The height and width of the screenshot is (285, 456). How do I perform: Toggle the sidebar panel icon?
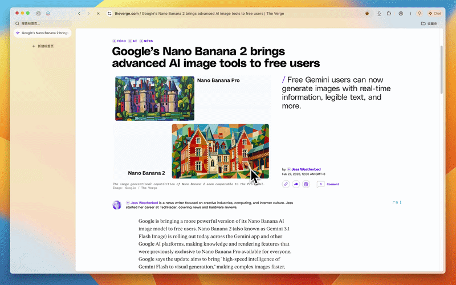coord(38,13)
